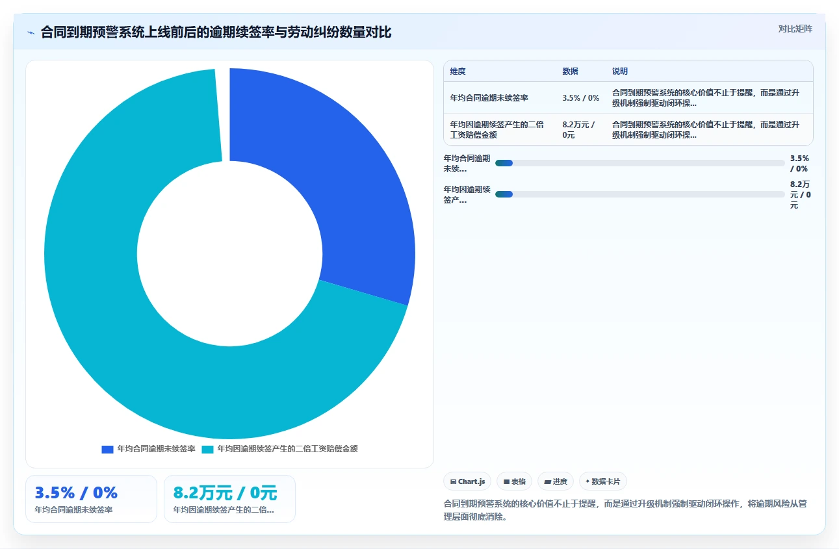Click progress label 年均因逾期续签产…
The width and height of the screenshot is (839, 549).
(467, 195)
